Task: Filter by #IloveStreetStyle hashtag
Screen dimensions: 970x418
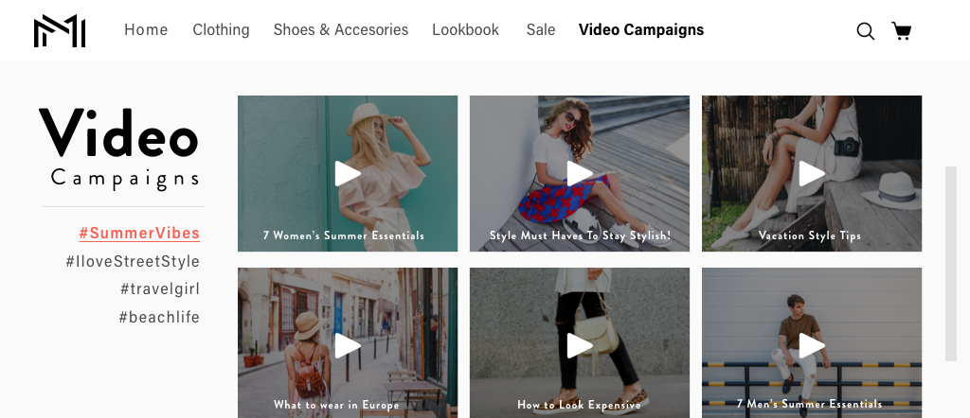Action: click(133, 261)
